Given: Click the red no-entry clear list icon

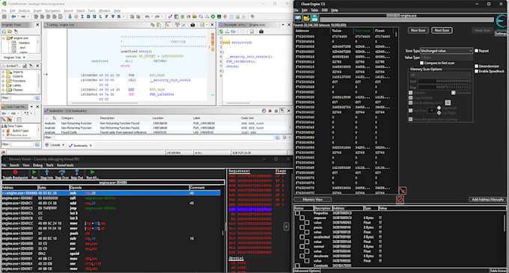Looking at the screenshot, I should (400, 200).
